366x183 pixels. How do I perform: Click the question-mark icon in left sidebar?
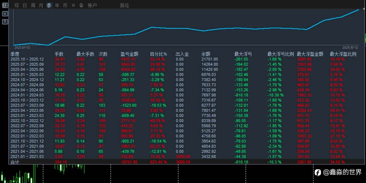[x=5, y=22]
